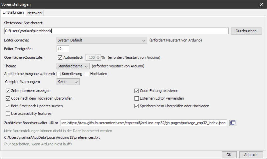The height and width of the screenshot is (159, 267).
Task: Enable verbose output during Hochladen
Action: pyautogui.click(x=87, y=74)
